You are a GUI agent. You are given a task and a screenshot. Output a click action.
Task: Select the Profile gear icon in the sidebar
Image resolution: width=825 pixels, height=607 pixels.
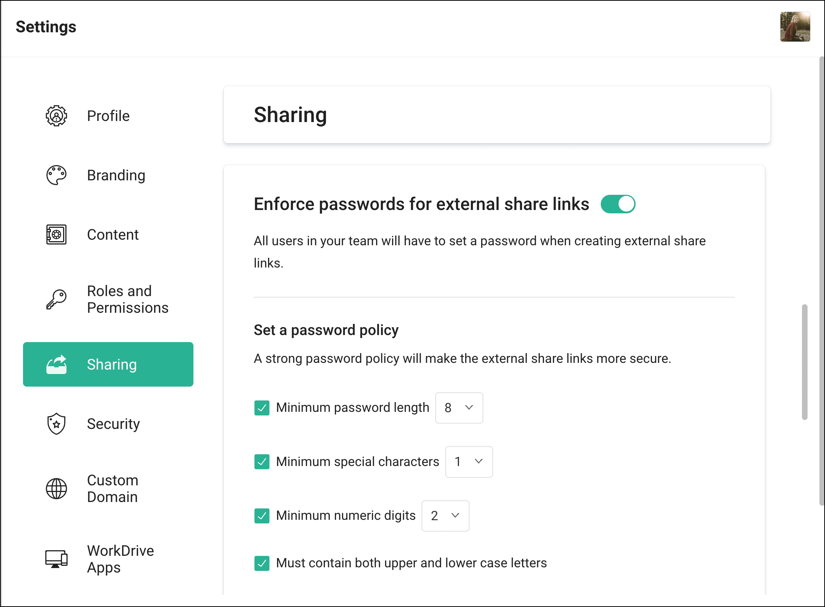click(56, 116)
